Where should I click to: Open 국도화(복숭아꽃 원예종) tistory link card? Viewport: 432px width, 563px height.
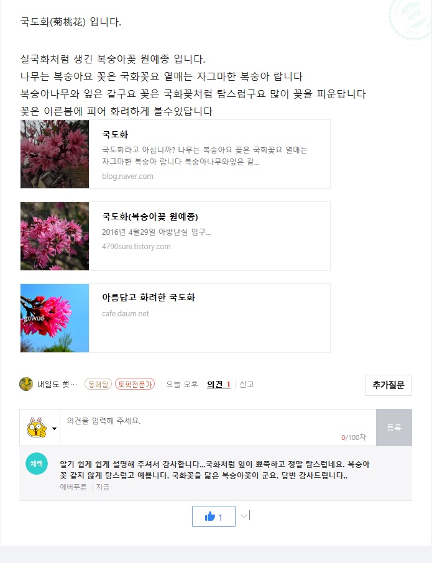click(x=175, y=236)
